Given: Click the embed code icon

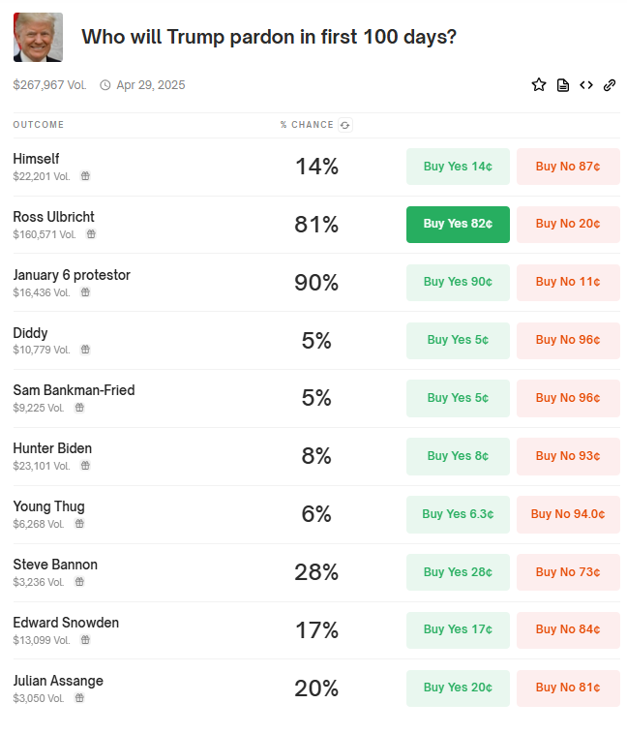Looking at the screenshot, I should pos(586,84).
